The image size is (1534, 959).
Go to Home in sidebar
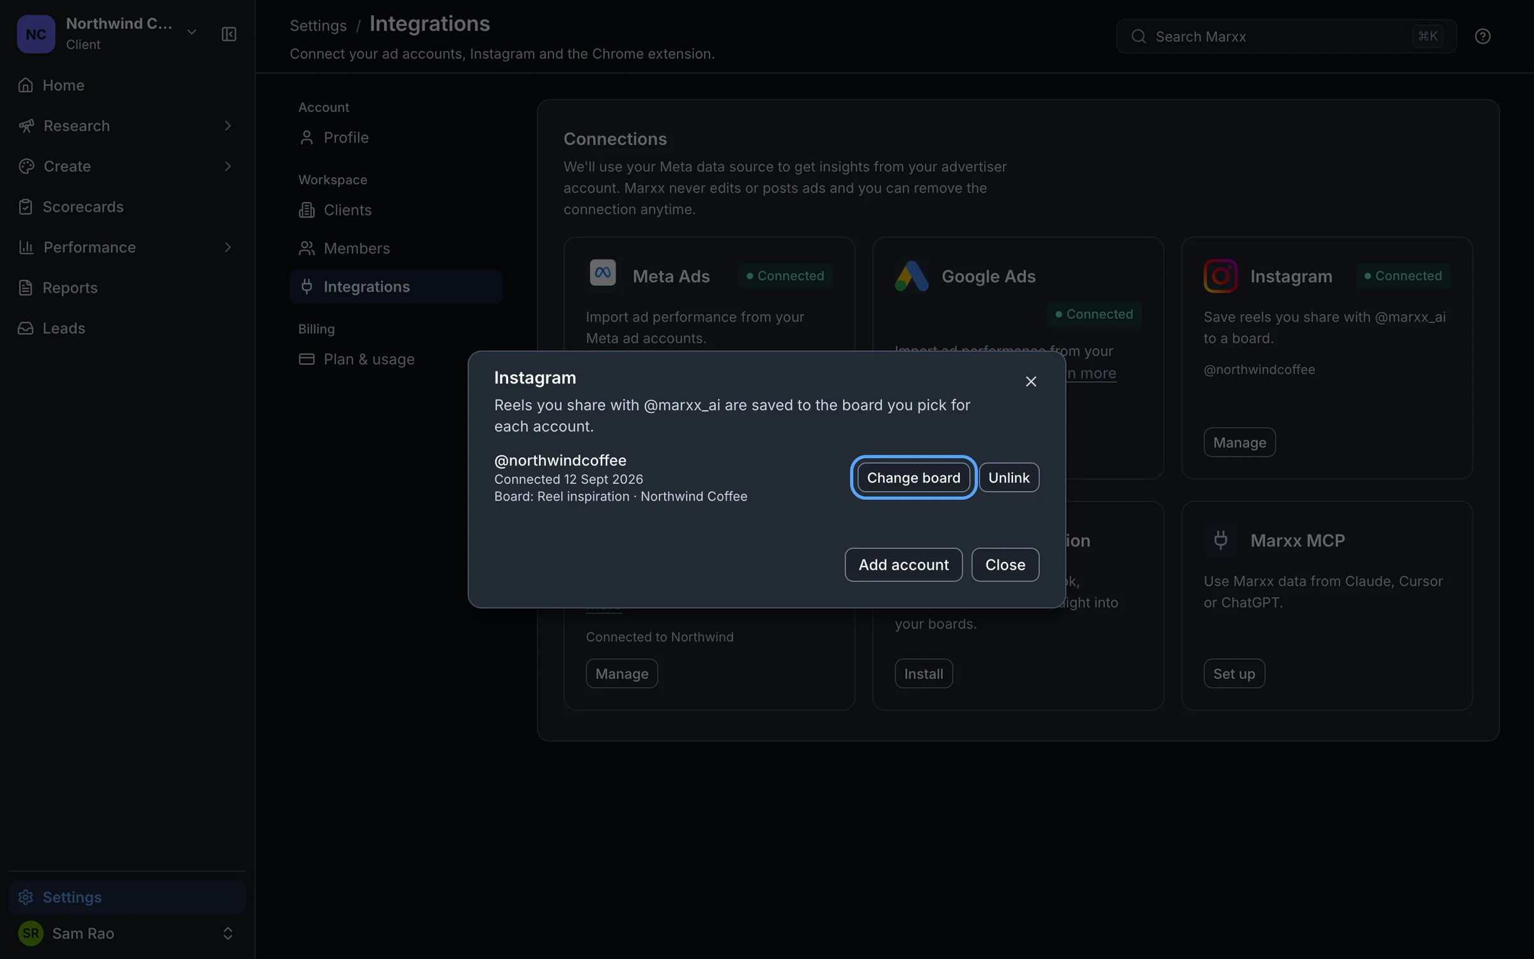pos(127,85)
